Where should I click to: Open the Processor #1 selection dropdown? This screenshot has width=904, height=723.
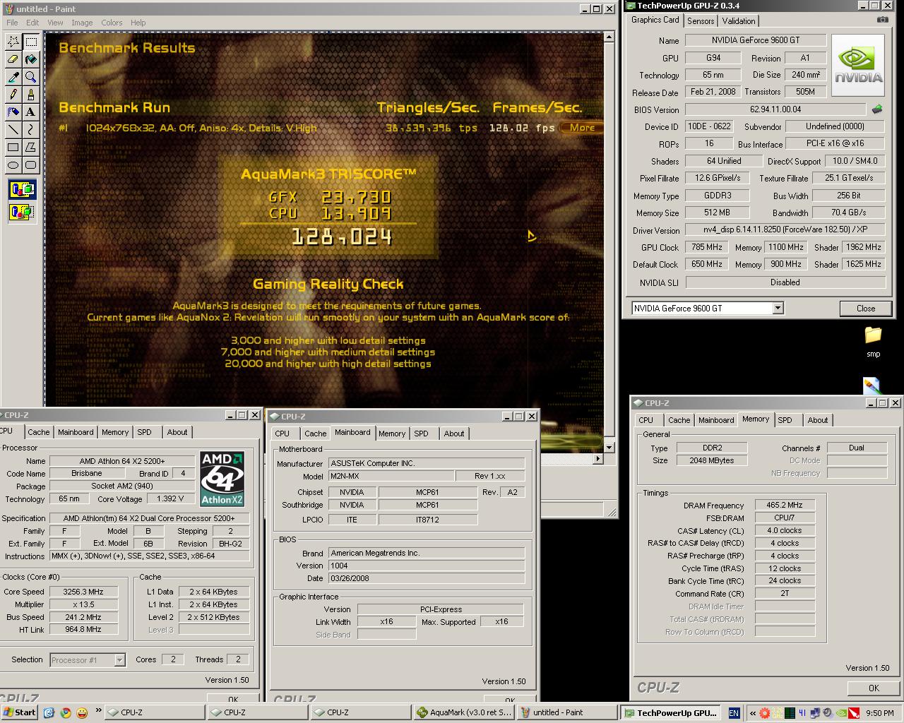[119, 660]
